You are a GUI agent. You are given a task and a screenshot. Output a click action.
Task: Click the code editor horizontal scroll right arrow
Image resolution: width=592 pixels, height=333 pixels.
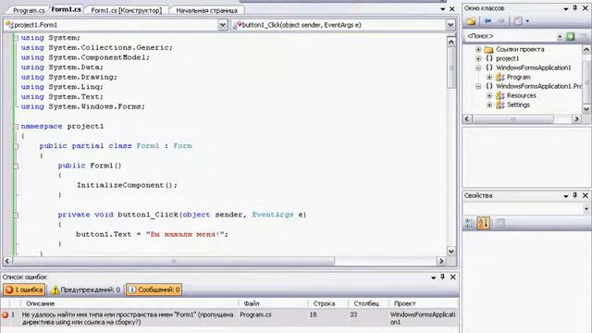pyautogui.click(x=441, y=261)
